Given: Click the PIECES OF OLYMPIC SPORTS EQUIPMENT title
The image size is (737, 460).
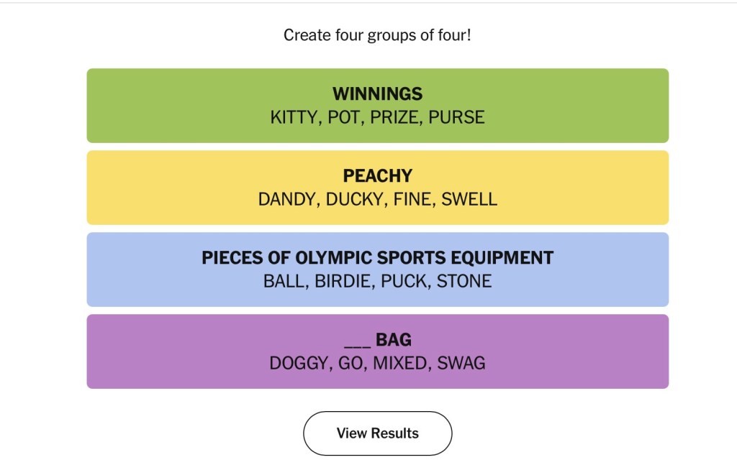Looking at the screenshot, I should click(x=377, y=258).
